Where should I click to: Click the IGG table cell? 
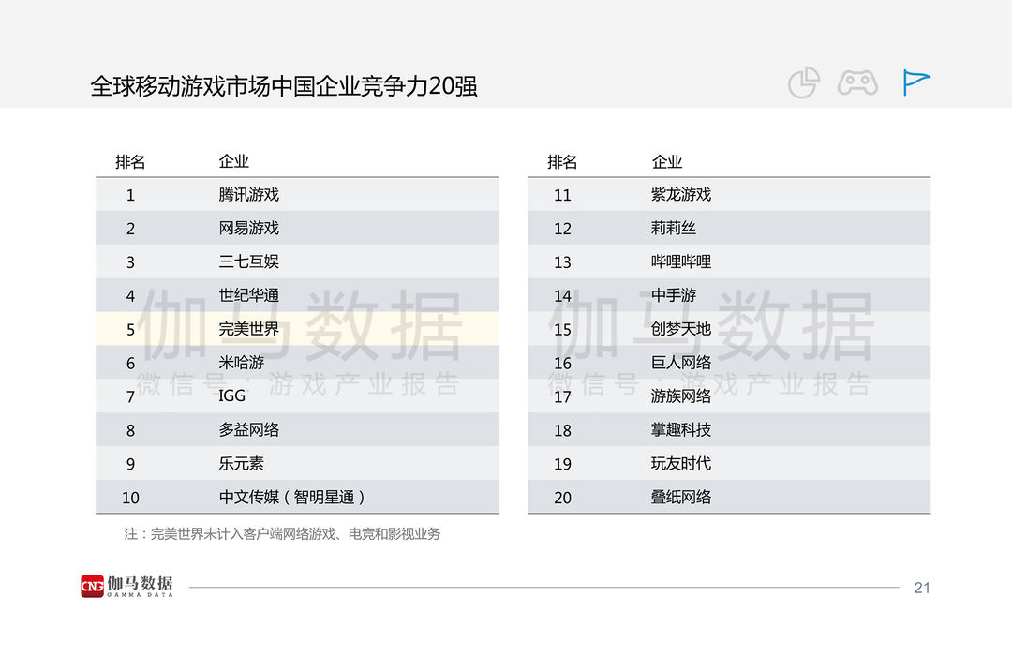pos(231,396)
